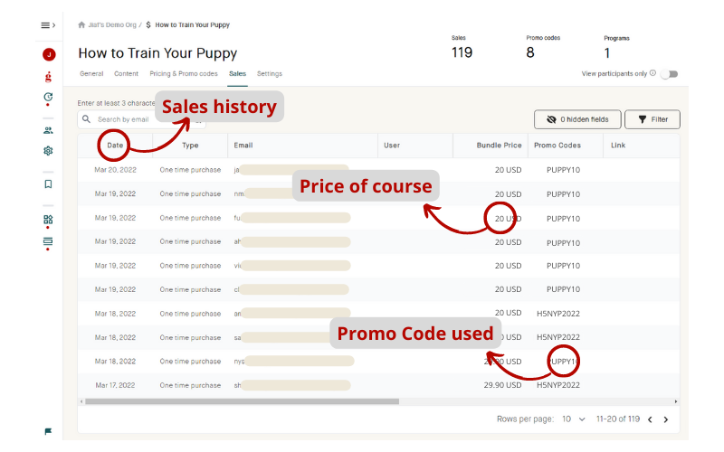724x452 pixels.
Task: Click the search magnifier icon
Action: pos(86,119)
